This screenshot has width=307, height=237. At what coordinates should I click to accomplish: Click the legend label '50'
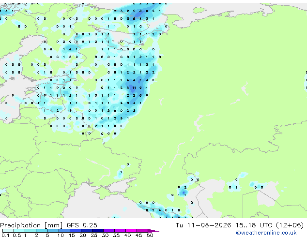pyautogui.click(x=150, y=235)
